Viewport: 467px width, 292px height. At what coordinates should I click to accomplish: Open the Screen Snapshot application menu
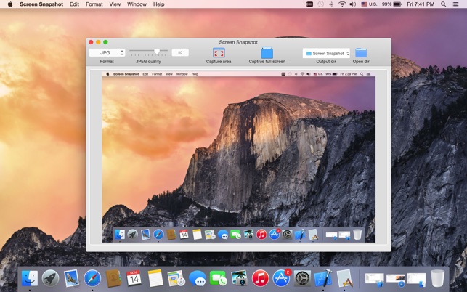[41, 4]
